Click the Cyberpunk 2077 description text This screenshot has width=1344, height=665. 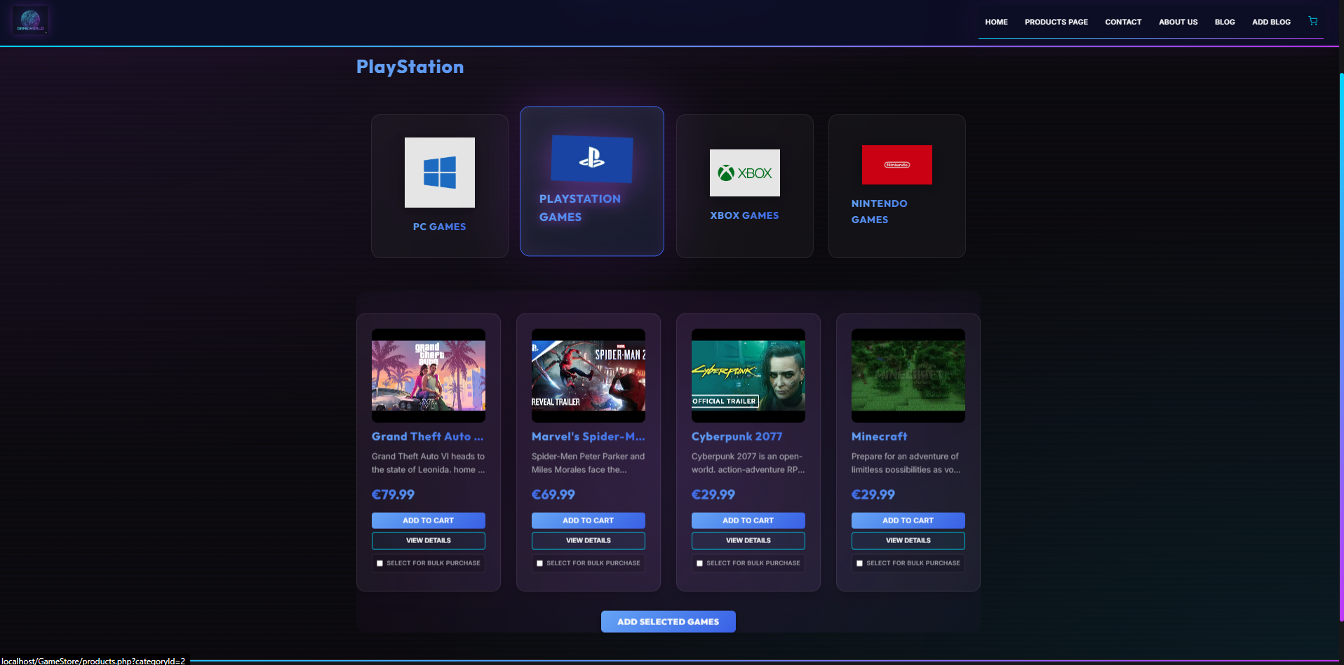748,463
